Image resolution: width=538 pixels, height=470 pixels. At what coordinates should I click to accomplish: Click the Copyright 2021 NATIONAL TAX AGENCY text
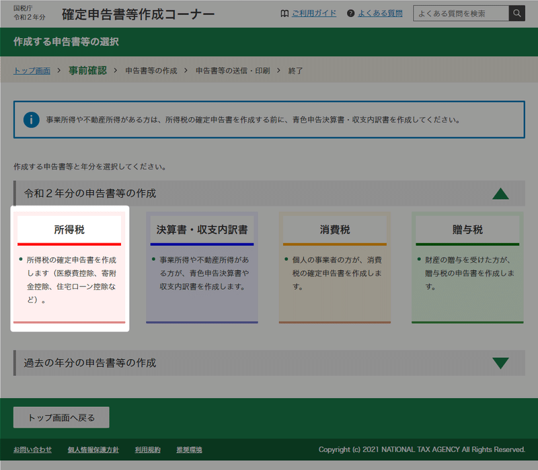point(422,449)
